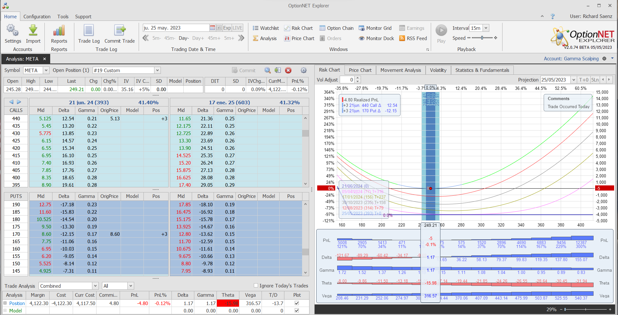Open the Projection date dropdown
This screenshot has height=315, width=618.
click(574, 80)
